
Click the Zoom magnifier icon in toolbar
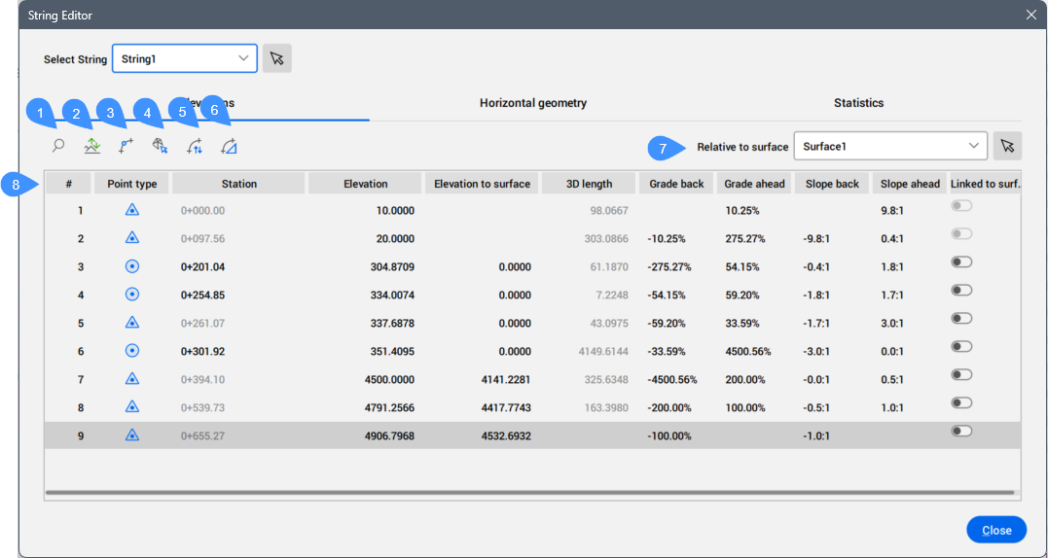(x=58, y=147)
